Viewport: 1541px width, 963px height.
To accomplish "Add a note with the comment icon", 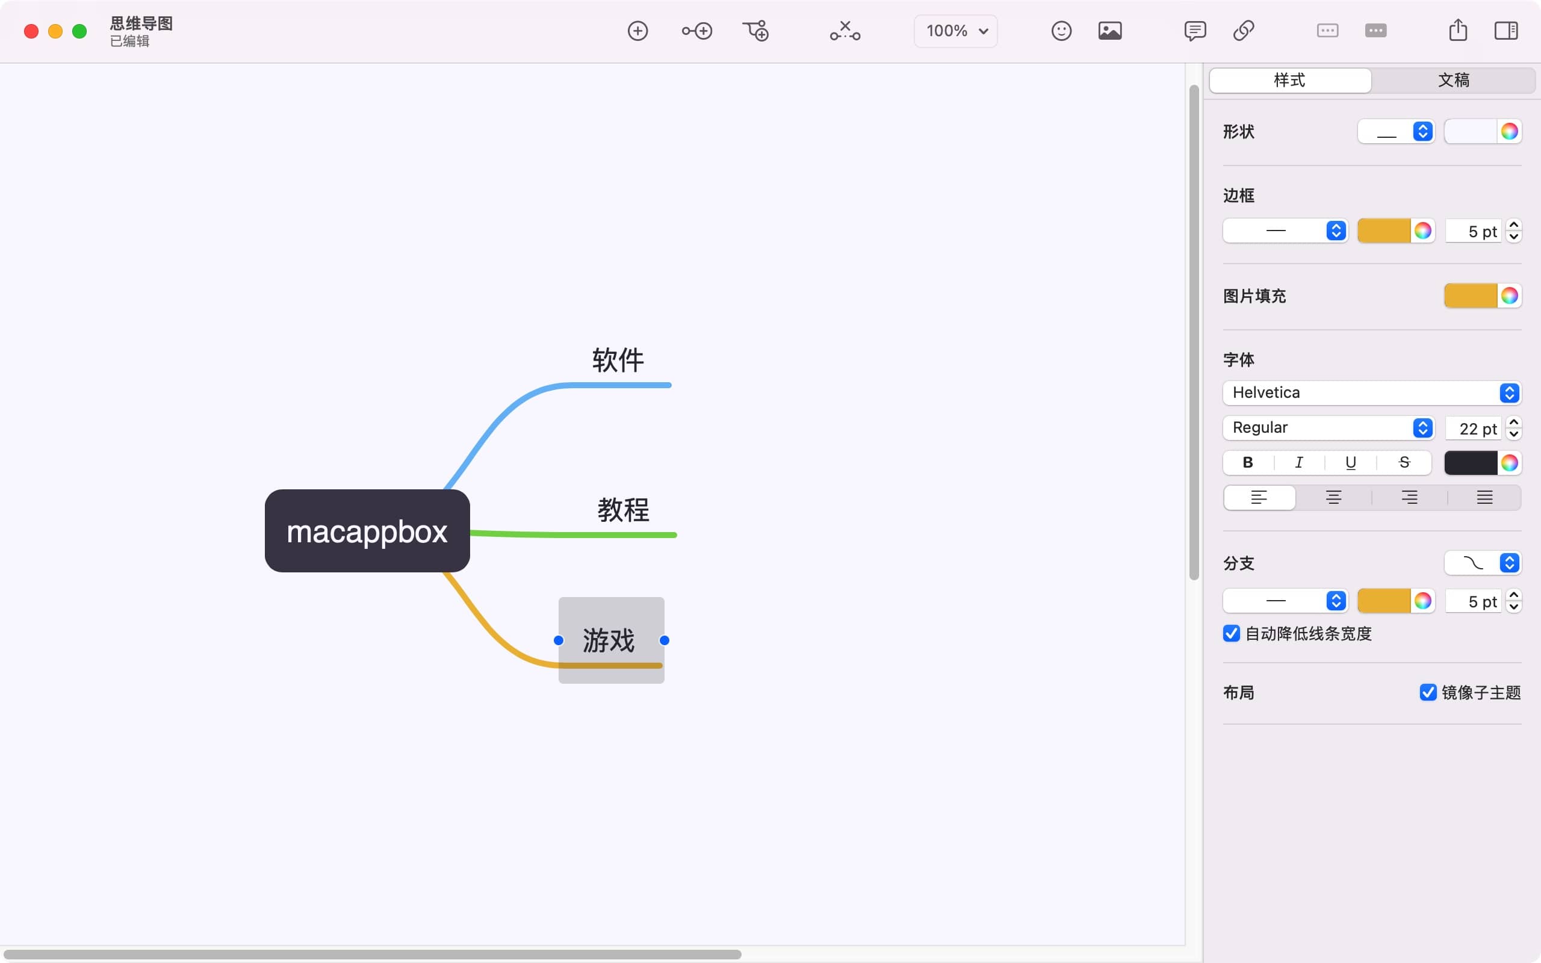I will [x=1195, y=31].
